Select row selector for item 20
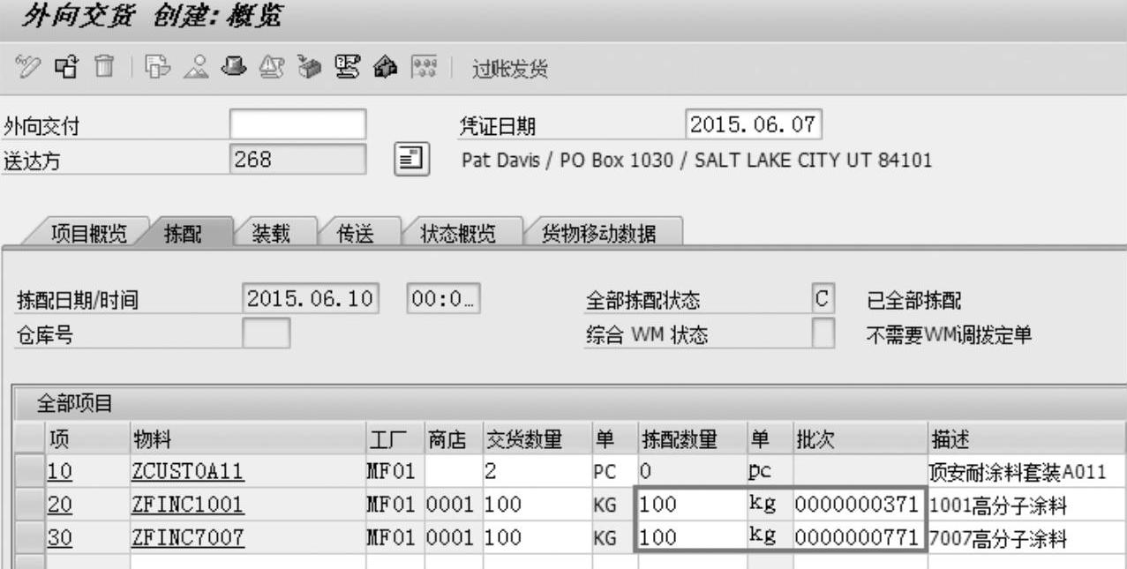 30,505
